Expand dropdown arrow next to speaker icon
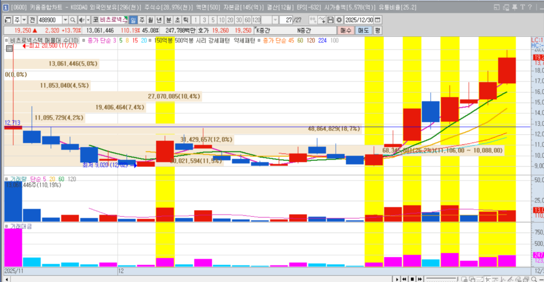This screenshot has height=282, width=544. (88, 20)
